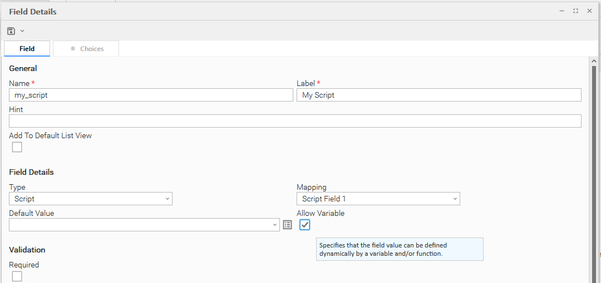Close the Field Details dialog
This screenshot has height=283, width=601.
(x=589, y=11)
